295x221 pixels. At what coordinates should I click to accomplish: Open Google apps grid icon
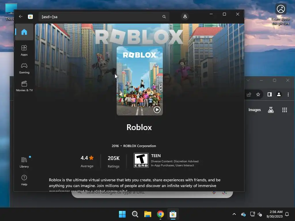pyautogui.click(x=285, y=110)
